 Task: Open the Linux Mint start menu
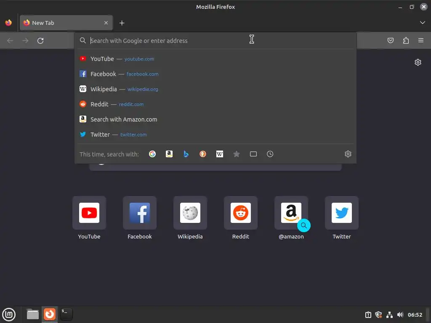[x=9, y=314]
